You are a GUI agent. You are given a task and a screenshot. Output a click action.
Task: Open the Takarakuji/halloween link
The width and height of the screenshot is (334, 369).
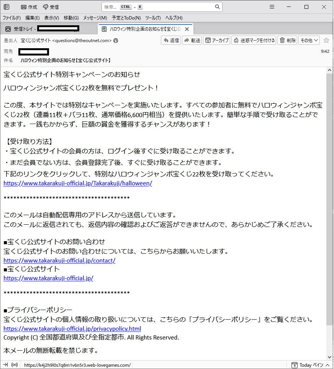[78, 183]
